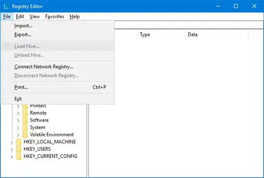Select Unload Hive... menu entry

click(58, 55)
